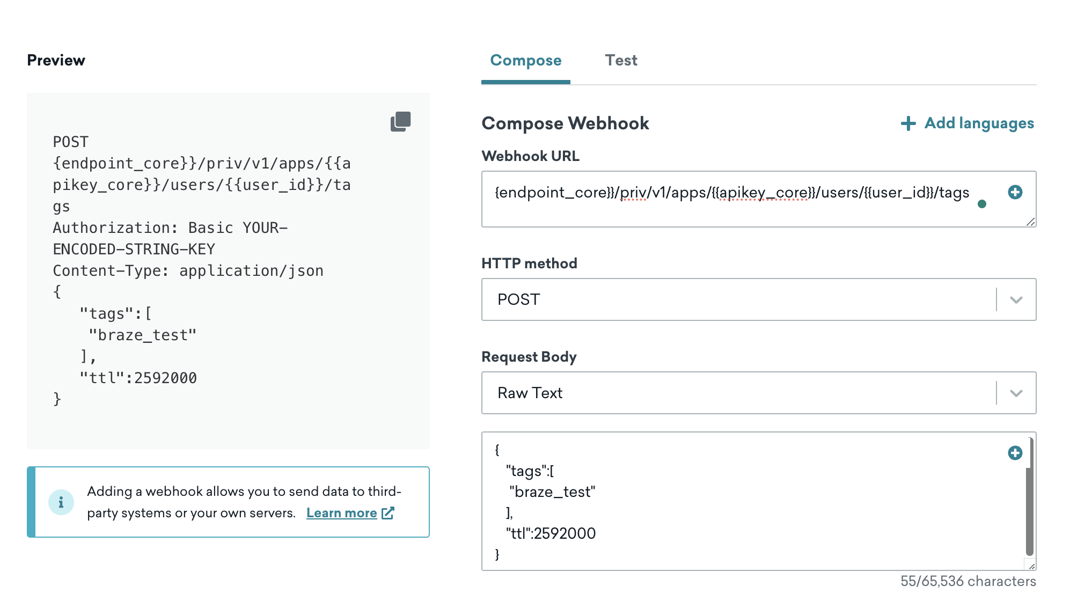Expand the HTTP method dropdown arrow
This screenshot has width=1070, height=601.
(x=1016, y=299)
